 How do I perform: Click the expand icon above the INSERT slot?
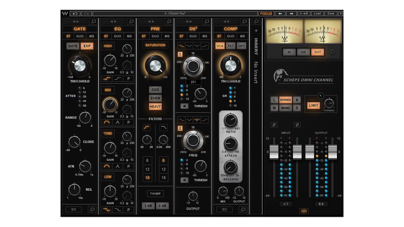coord(256,22)
